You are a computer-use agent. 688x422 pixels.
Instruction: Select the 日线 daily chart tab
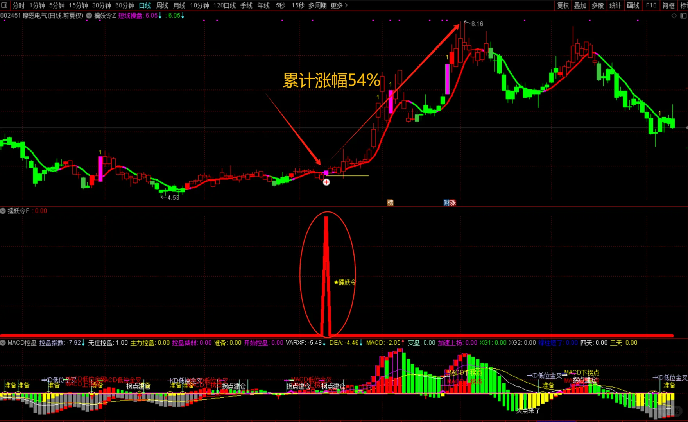coord(145,5)
